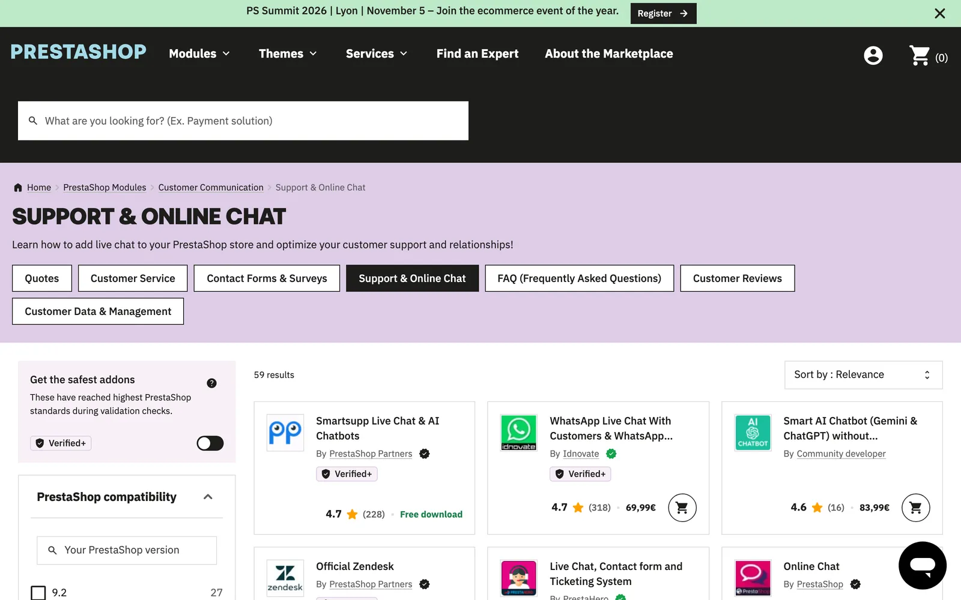The height and width of the screenshot is (600, 961).
Task: Open the Idnovate author link
Action: pos(581,454)
